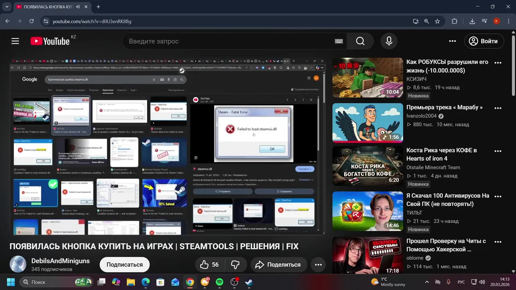Open File Explorer from the taskbar
Viewport: 516px width, 290px height.
coord(131,282)
